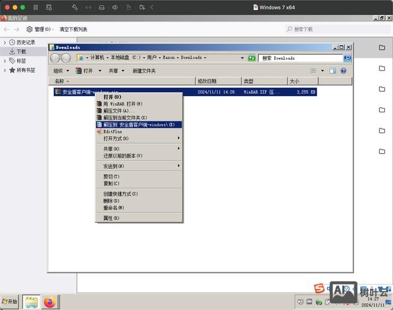
Task: Click the 搜索下载 search field
Action: [338, 29]
